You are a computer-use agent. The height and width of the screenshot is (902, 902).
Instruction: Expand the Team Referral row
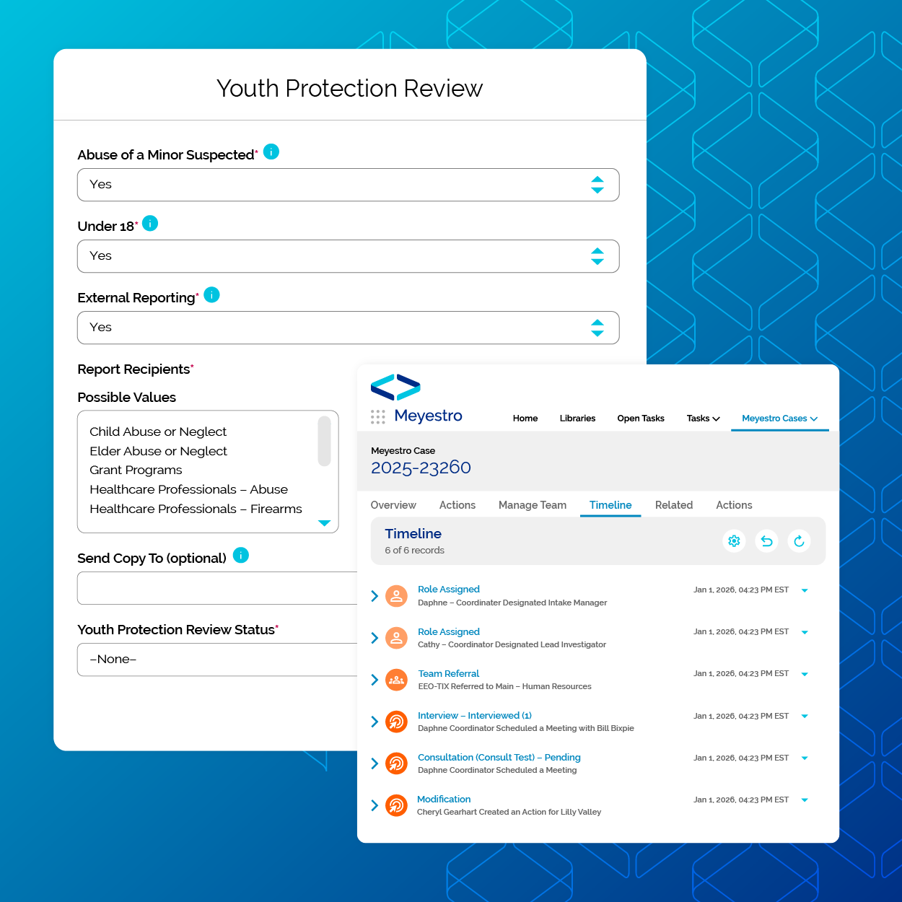(x=375, y=680)
